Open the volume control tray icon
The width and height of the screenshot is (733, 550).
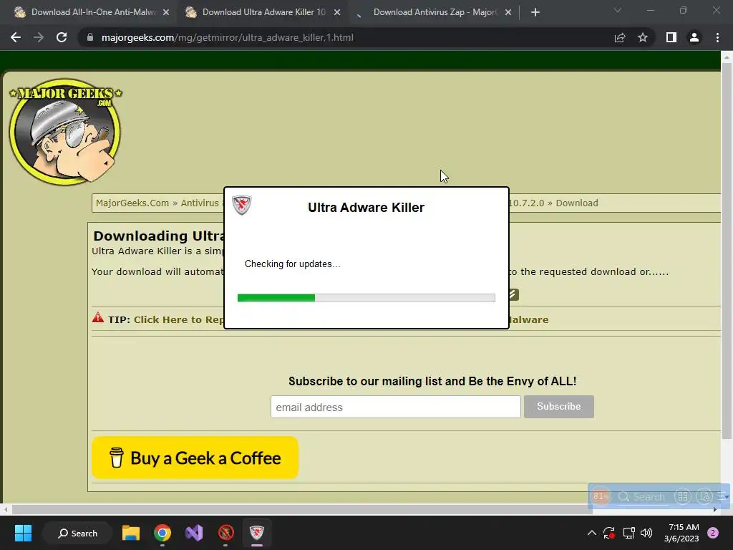646,533
